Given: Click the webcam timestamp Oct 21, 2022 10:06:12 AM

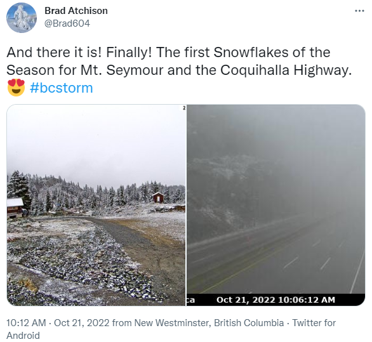Looking at the screenshot, I should pyautogui.click(x=276, y=299).
